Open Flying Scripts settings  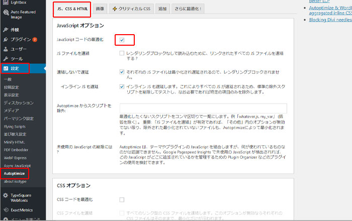15,127
